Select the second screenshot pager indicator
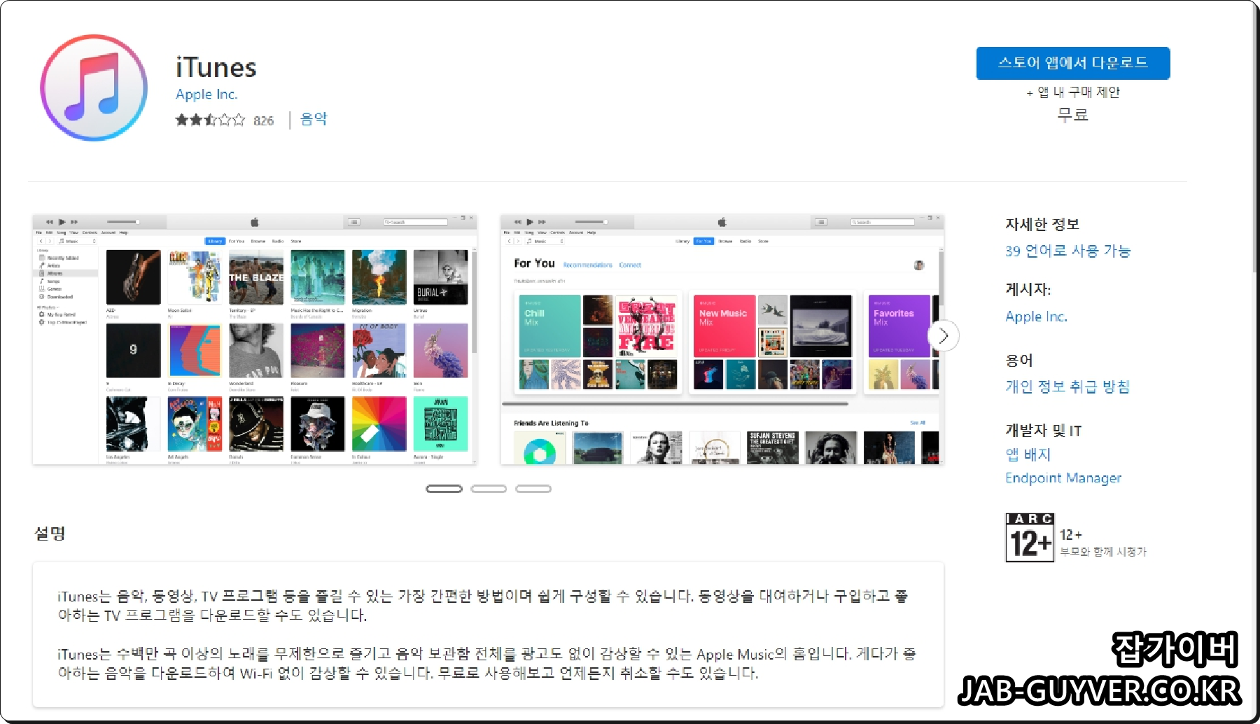Screen dimensions: 1260x724 (489, 489)
